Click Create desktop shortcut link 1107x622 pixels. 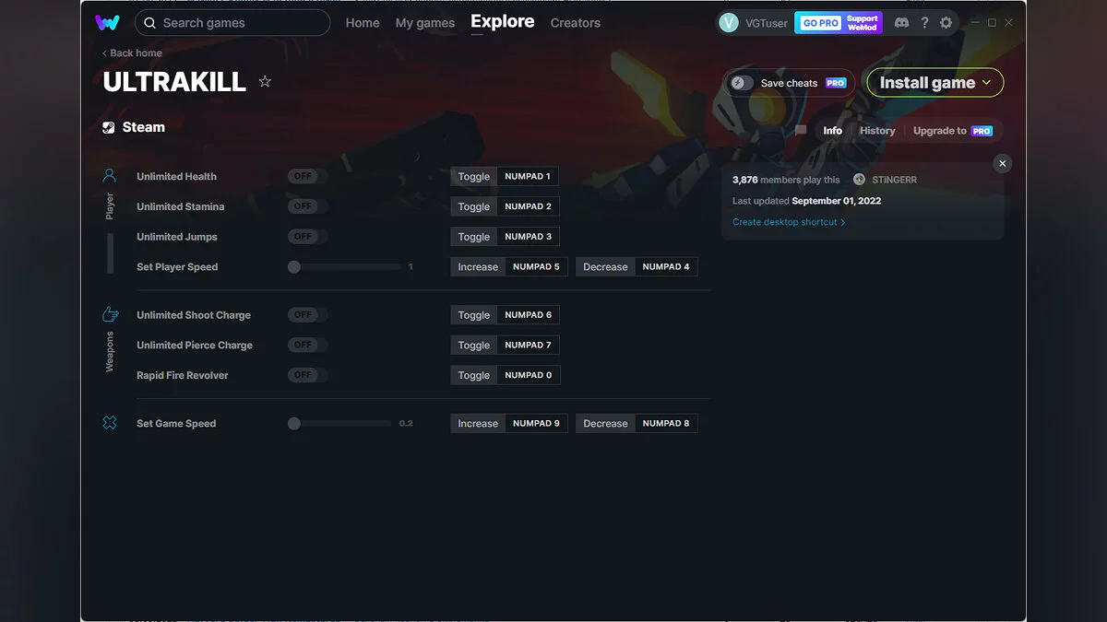point(789,222)
